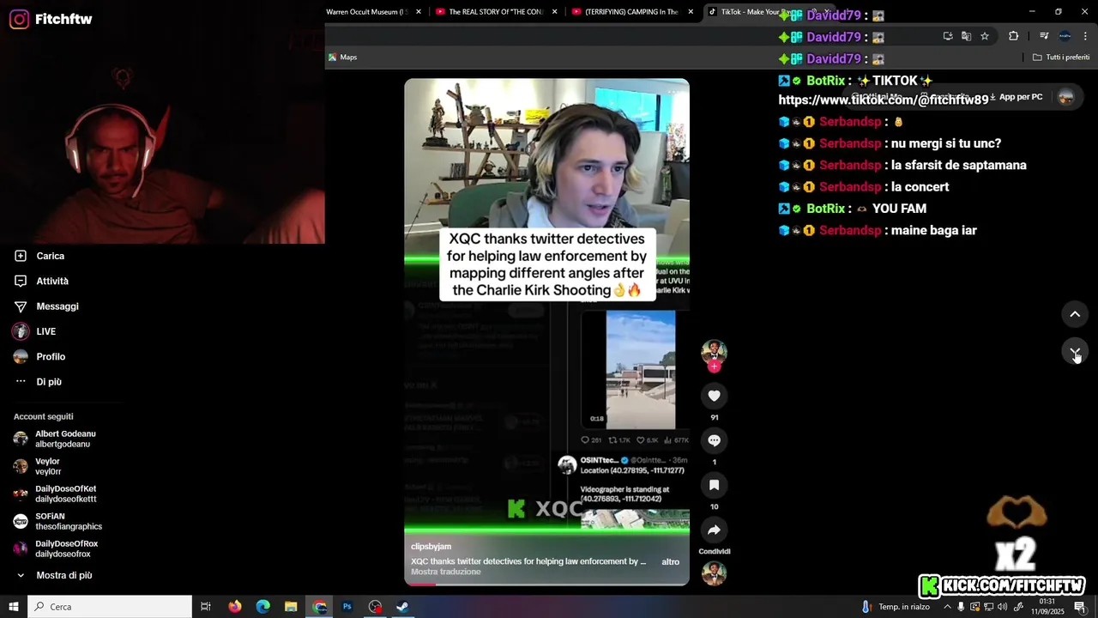Switch to THE REAL STORY tab

(x=497, y=12)
